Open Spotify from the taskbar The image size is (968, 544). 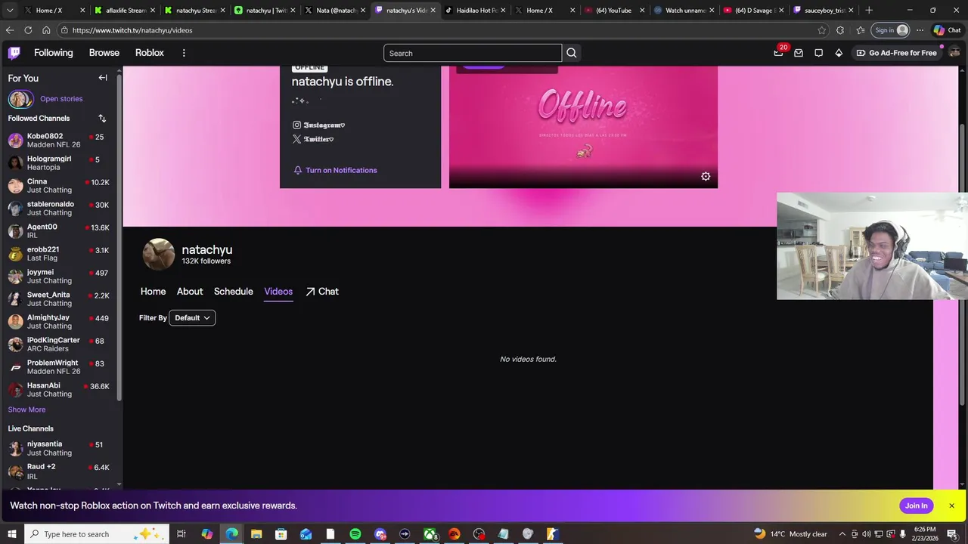[x=355, y=534]
